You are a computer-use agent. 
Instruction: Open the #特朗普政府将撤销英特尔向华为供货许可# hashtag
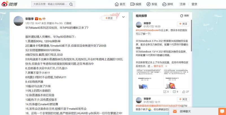pyautogui.click(x=158, y=106)
